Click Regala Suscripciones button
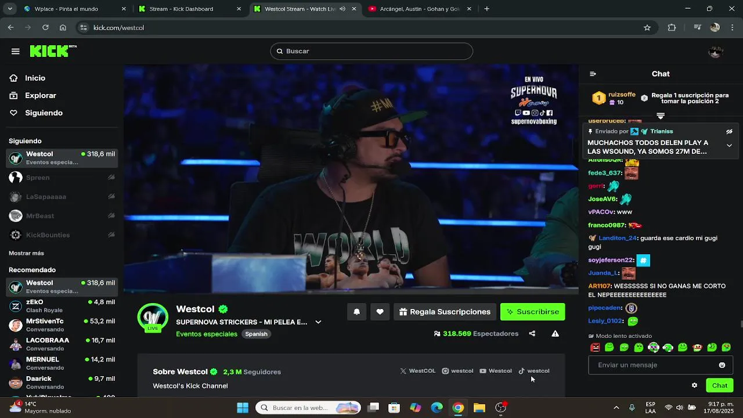 click(445, 312)
